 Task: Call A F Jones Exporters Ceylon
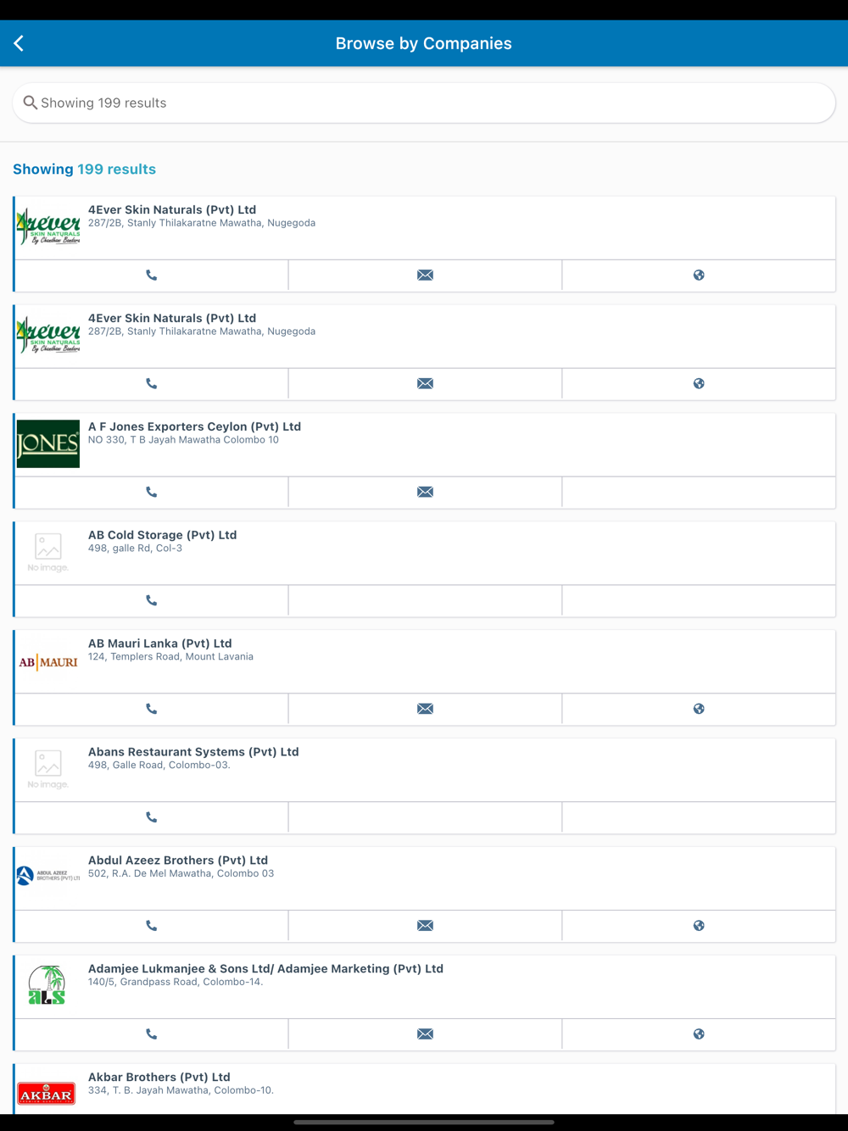[x=152, y=492]
